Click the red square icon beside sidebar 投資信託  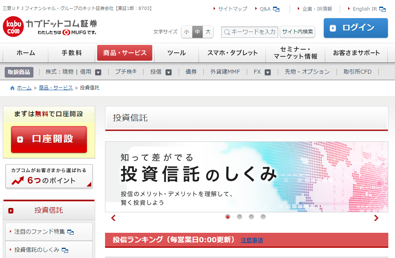(11, 211)
